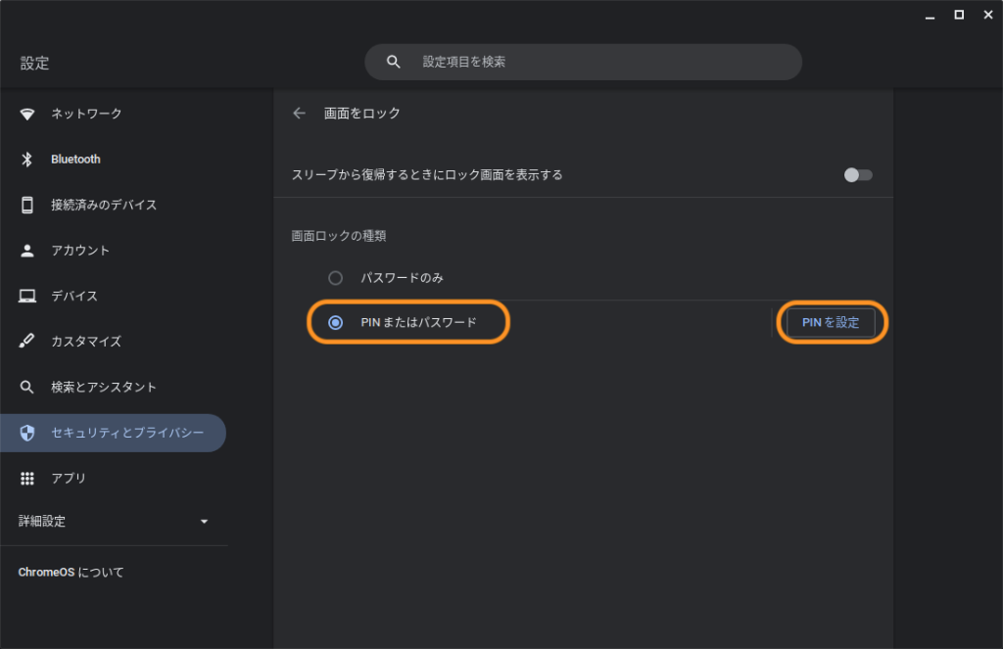1003x649 pixels.
Task: Click the 画面をロック page title
Action: (362, 114)
